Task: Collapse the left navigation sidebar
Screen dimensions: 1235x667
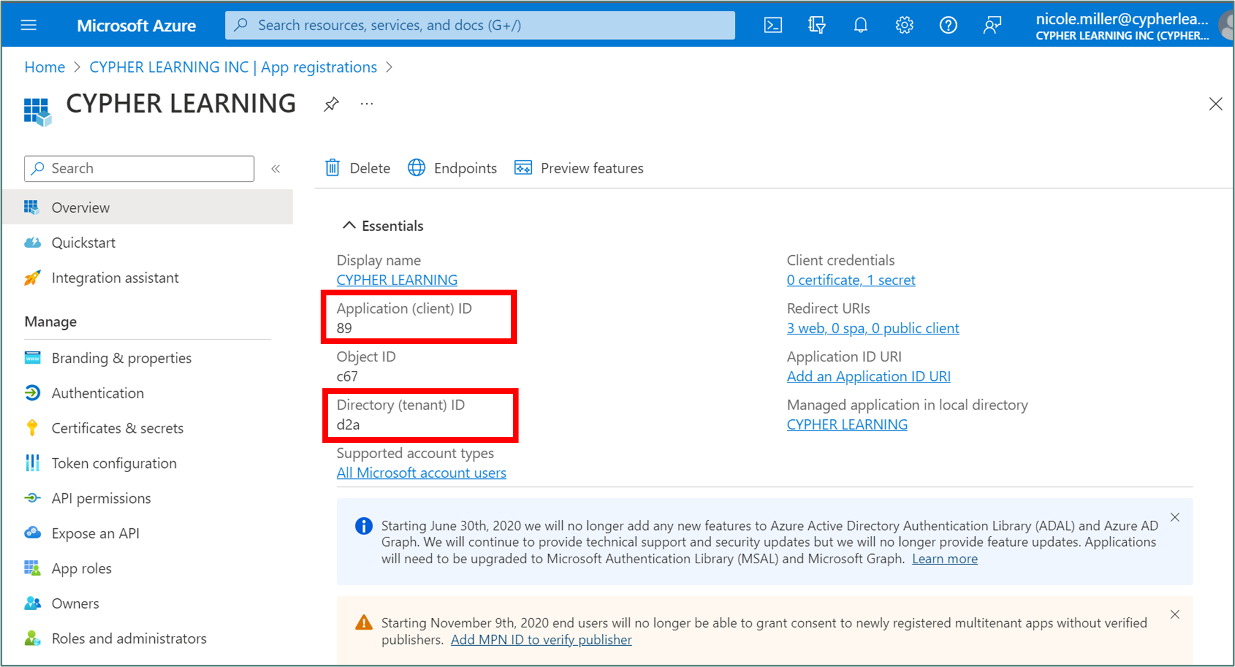Action: [275, 169]
